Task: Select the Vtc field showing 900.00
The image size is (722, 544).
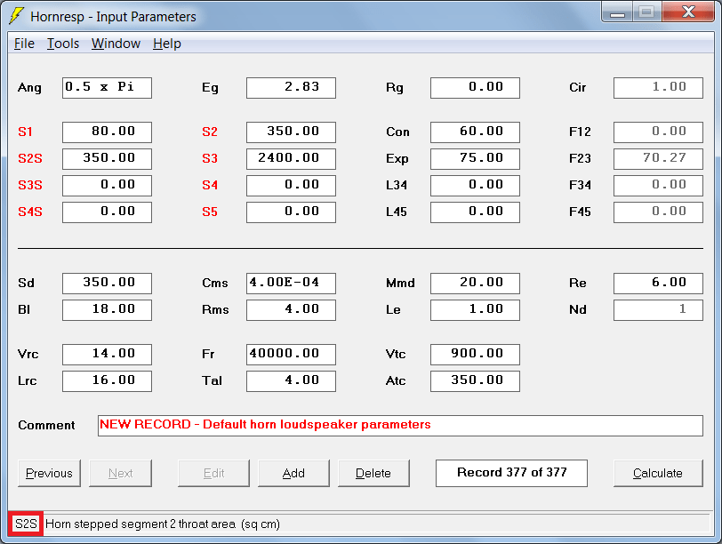Action: pyautogui.click(x=475, y=355)
